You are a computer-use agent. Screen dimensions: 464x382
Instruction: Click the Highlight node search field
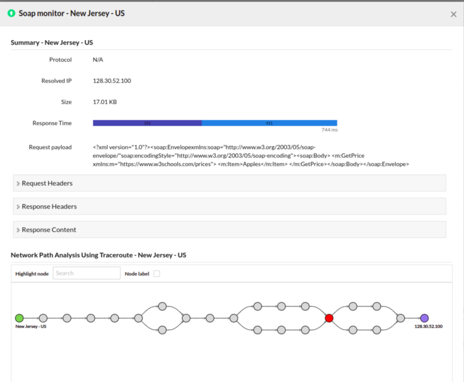pyautogui.click(x=86, y=273)
